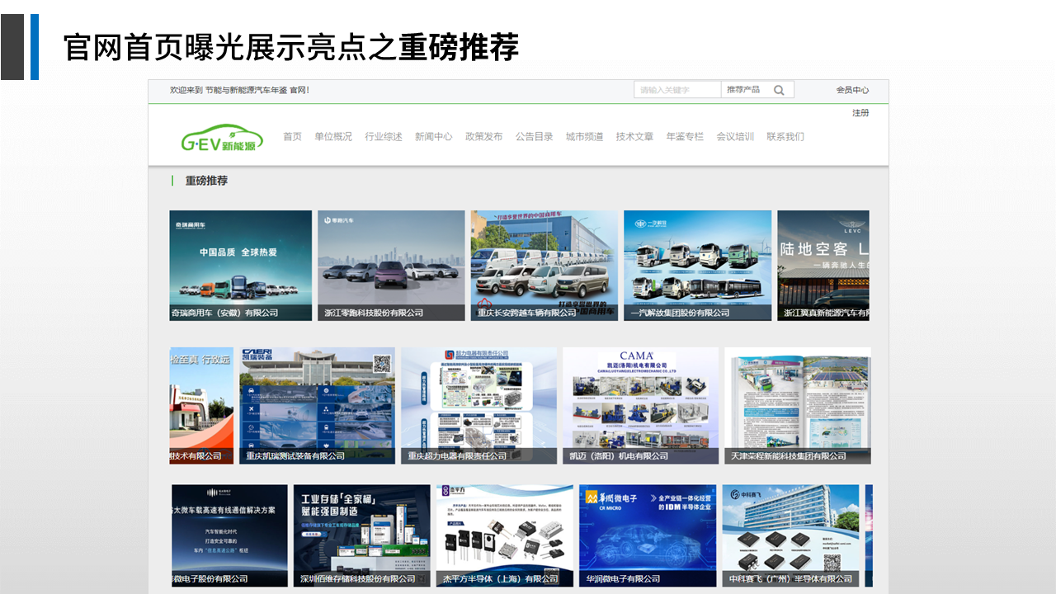Type in the 请输入关键字 search field
Image resolution: width=1056 pixels, height=594 pixels.
[676, 90]
